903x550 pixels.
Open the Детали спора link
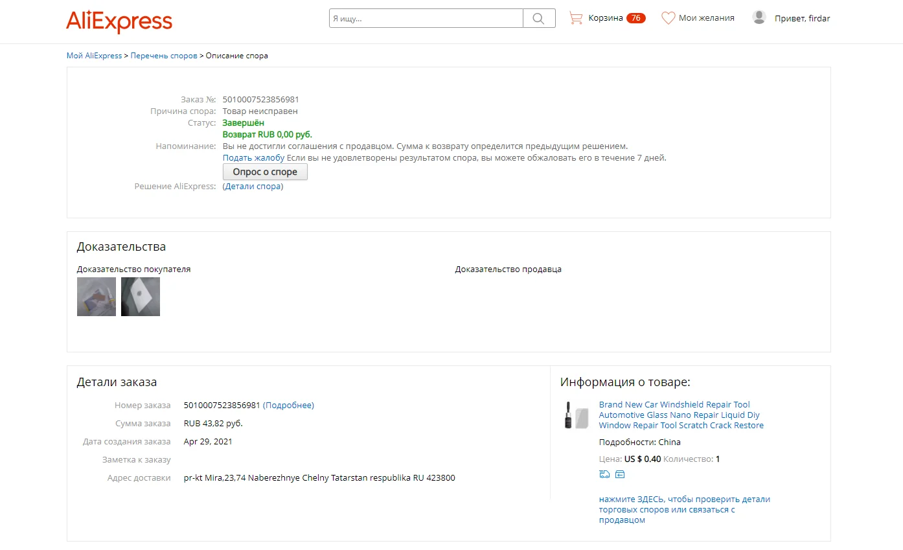point(253,187)
